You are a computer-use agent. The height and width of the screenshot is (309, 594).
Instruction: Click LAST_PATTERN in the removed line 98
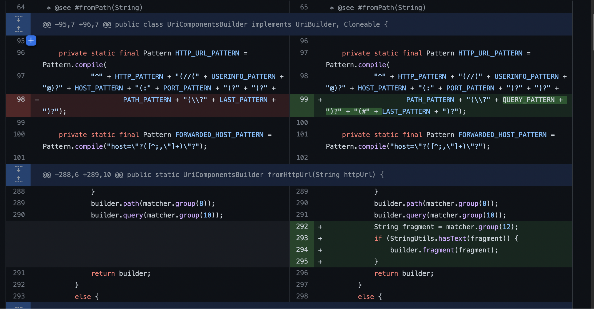(243, 100)
